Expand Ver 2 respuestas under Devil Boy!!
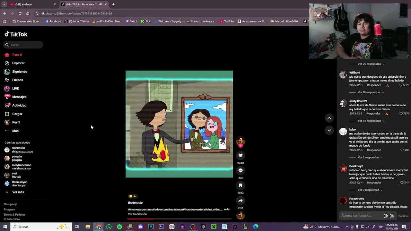 point(370,190)
